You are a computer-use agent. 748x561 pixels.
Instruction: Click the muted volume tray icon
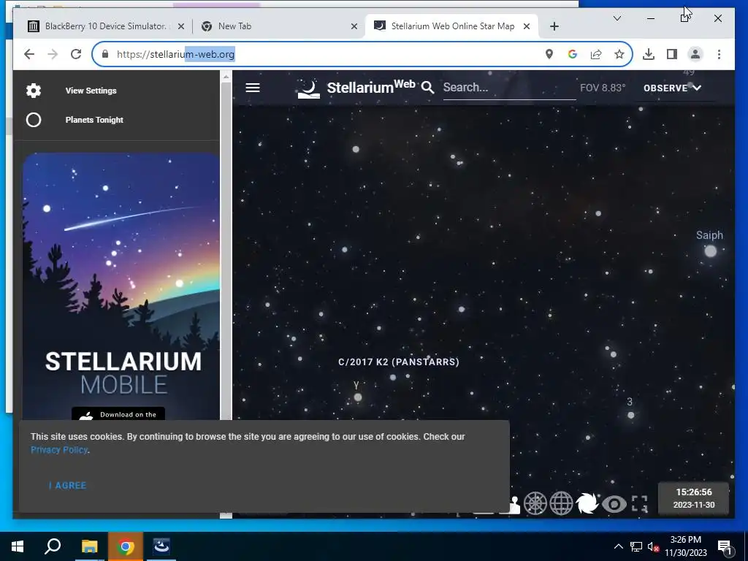pyautogui.click(x=654, y=546)
